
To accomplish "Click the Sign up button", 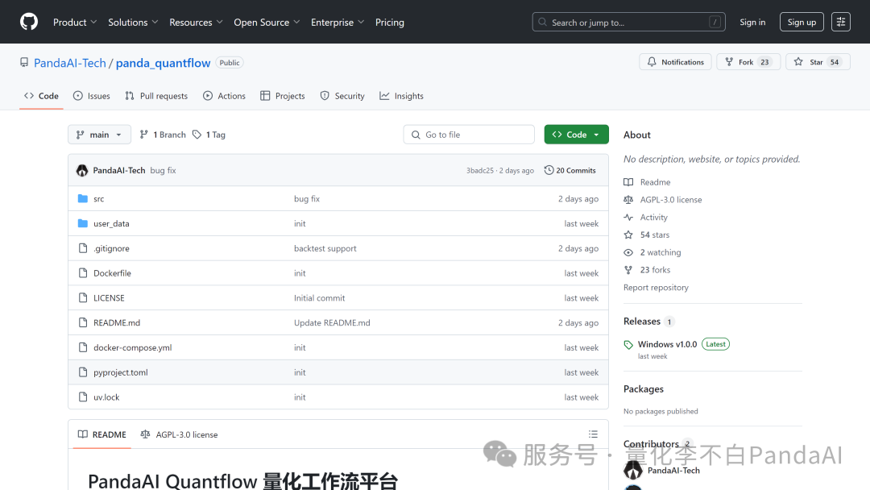I will 801,22.
